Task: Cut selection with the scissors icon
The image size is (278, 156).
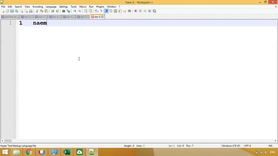Action: [x=37, y=11]
